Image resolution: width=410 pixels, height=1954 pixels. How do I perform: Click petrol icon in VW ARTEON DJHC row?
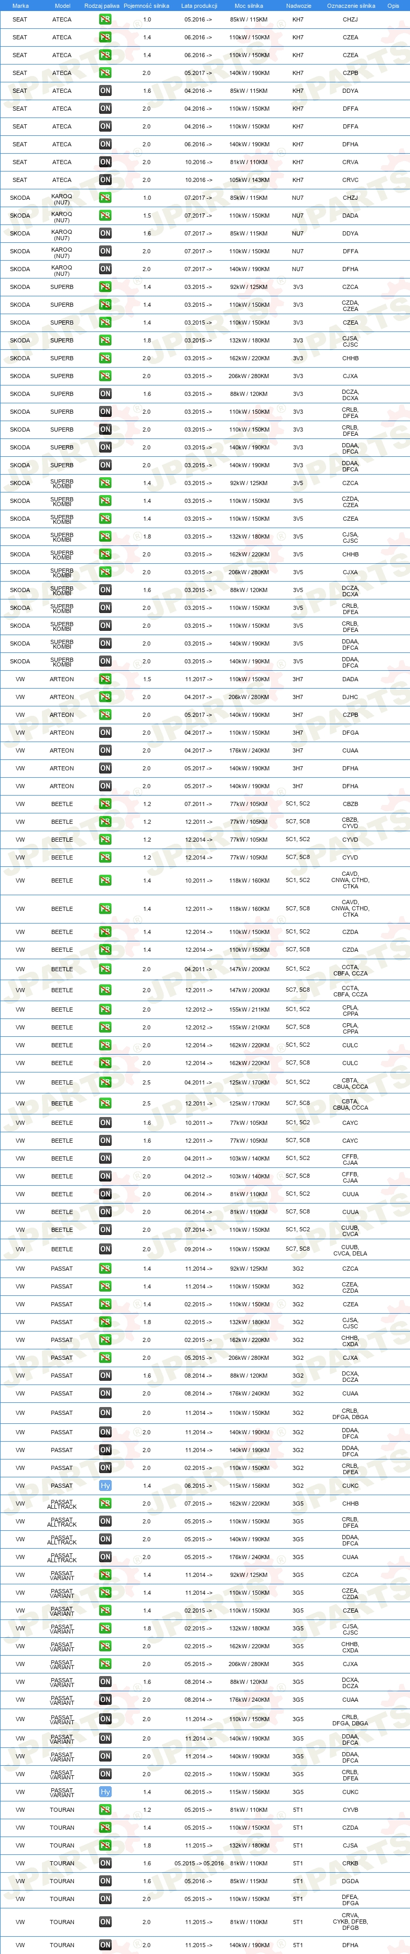click(105, 696)
